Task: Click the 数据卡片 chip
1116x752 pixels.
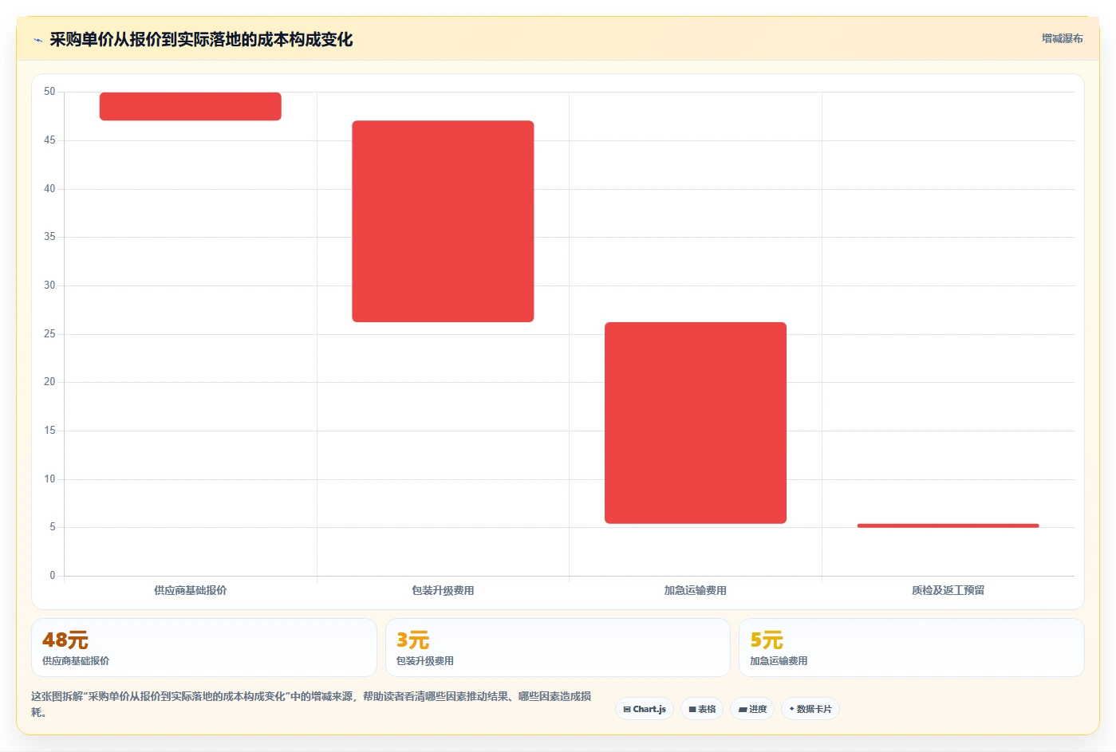Action: click(x=810, y=709)
